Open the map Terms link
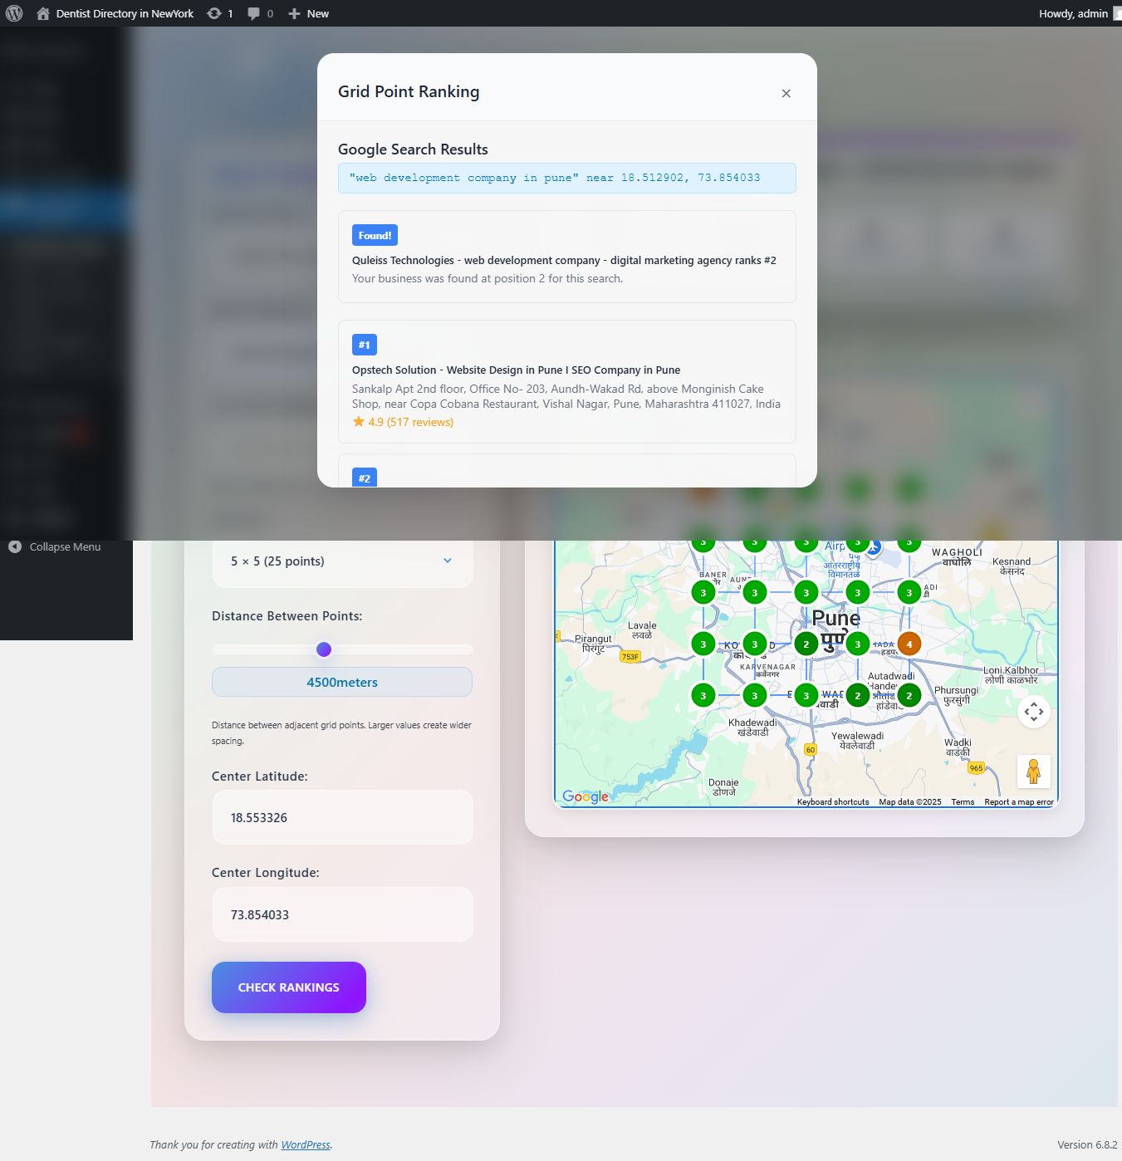 click(x=963, y=802)
